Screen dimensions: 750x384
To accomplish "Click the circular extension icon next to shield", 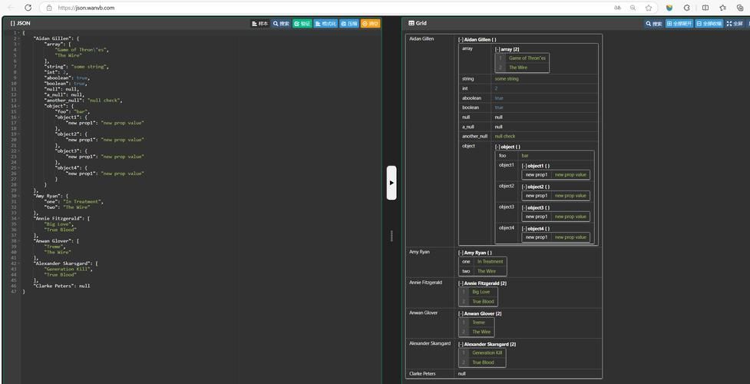I will coord(687,8).
